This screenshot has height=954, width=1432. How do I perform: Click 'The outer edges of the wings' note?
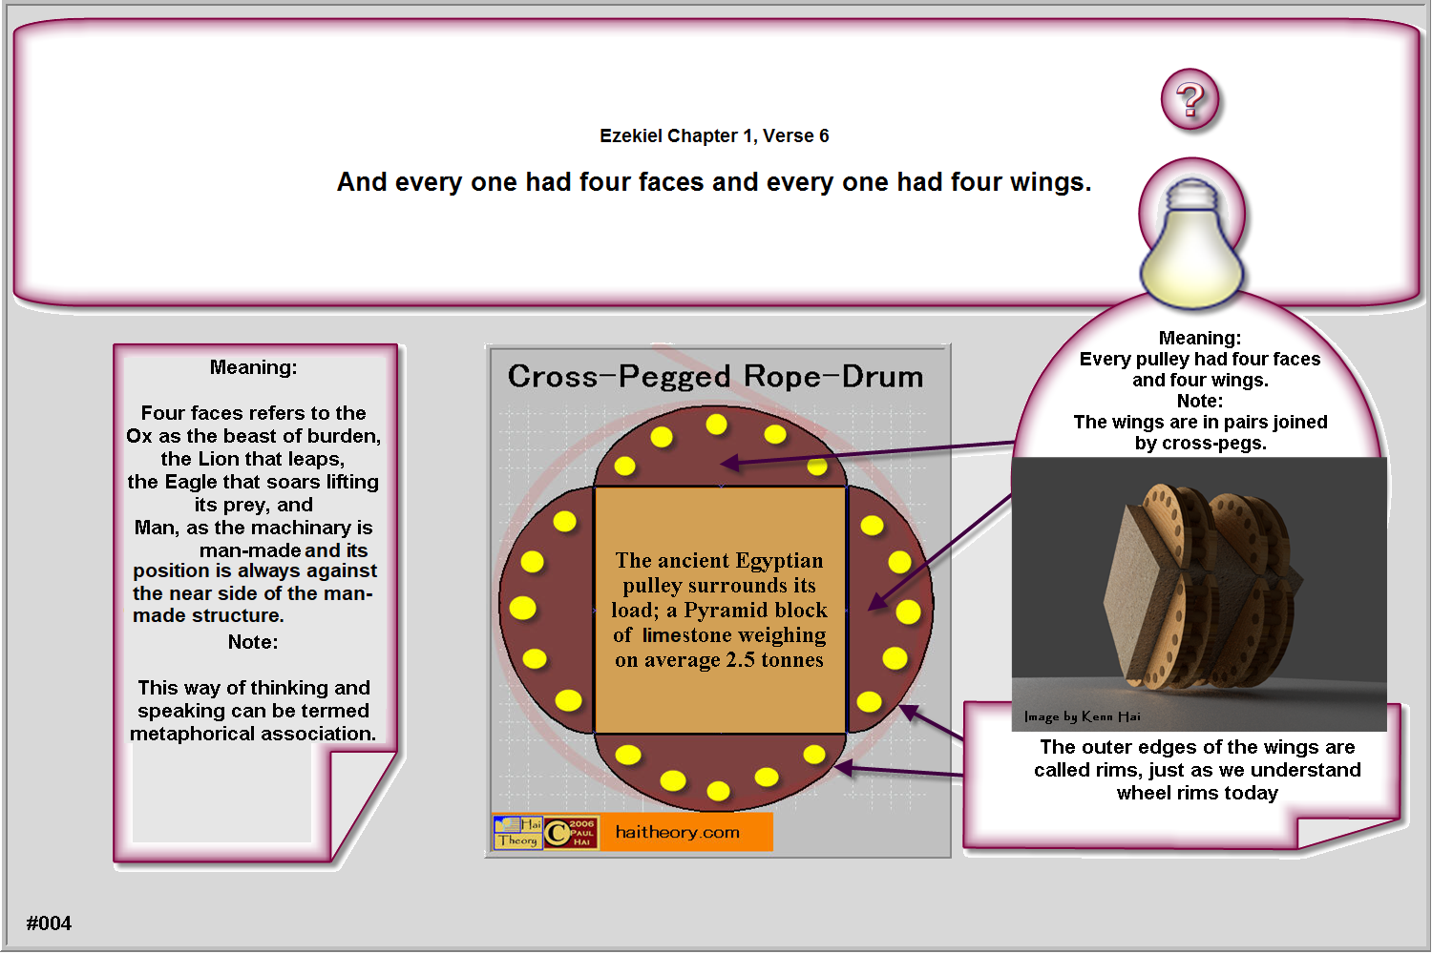(x=1197, y=747)
